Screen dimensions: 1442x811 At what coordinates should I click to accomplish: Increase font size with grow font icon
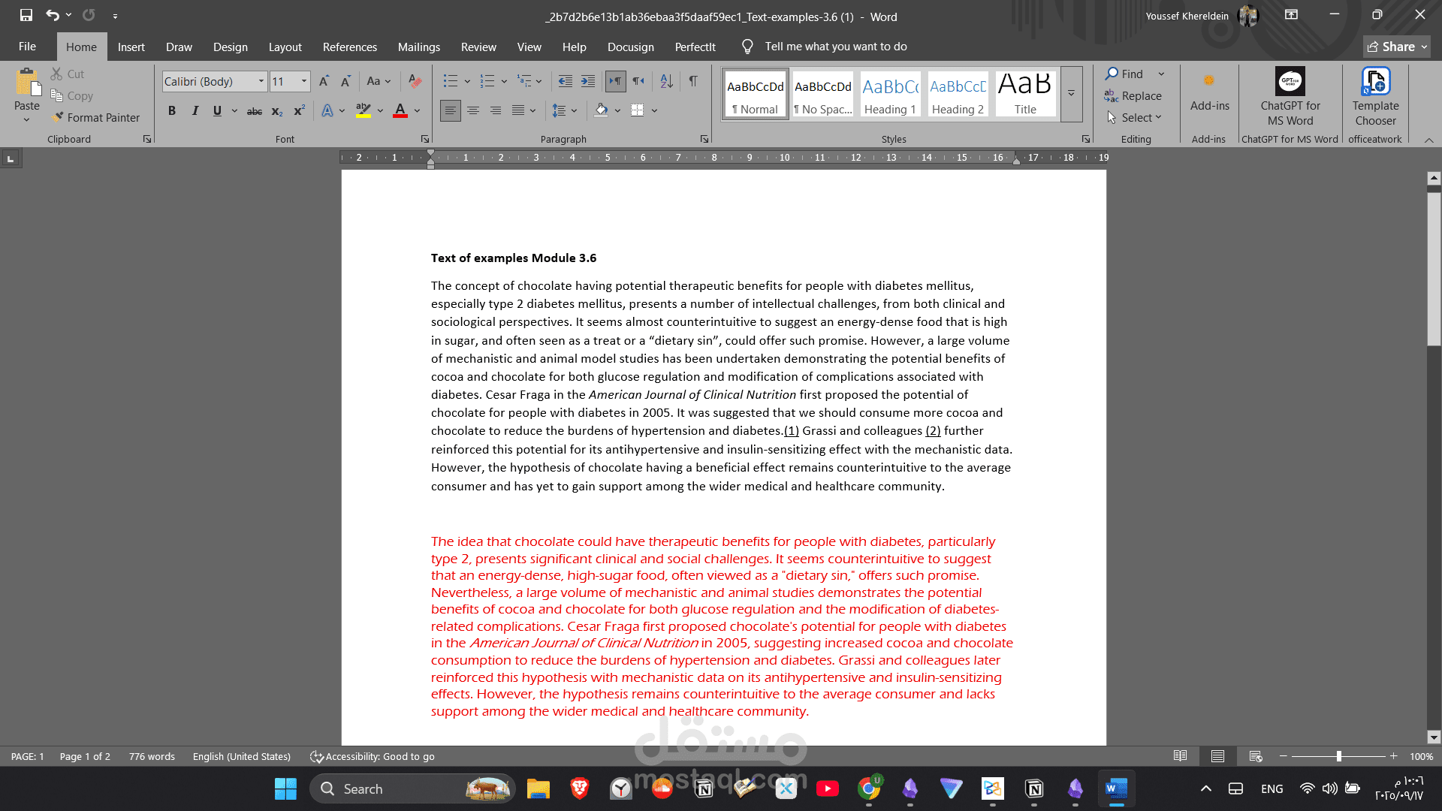(x=324, y=81)
